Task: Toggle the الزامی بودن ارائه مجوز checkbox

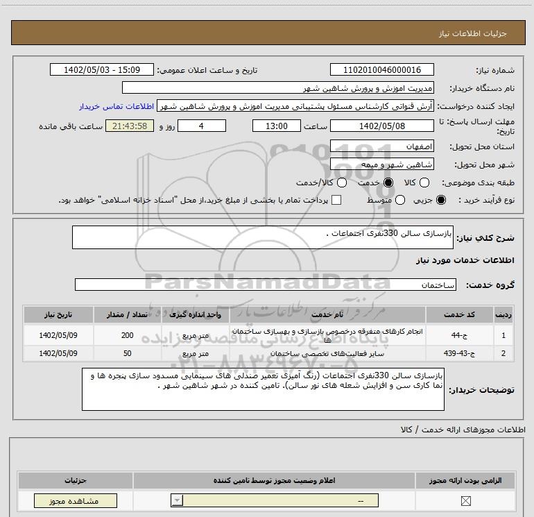Action: click(465, 500)
